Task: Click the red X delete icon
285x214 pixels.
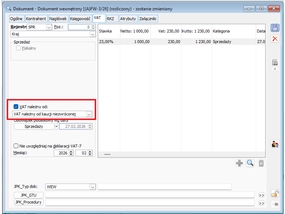Action: 275,39
